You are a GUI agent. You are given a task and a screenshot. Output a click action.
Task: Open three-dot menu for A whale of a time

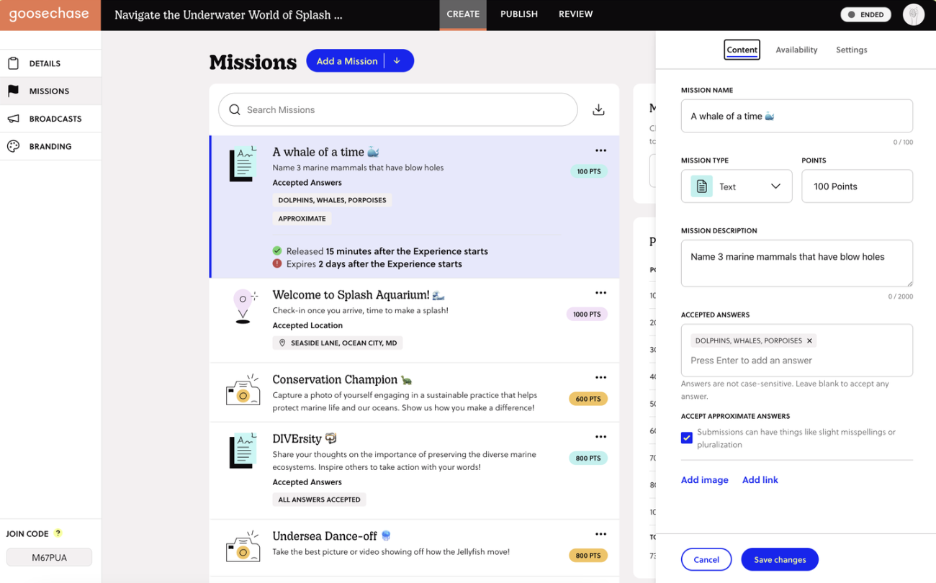[x=600, y=150]
